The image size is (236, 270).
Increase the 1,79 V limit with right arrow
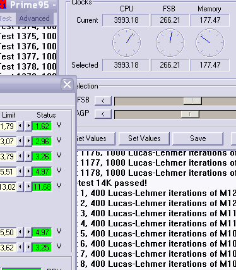28,126
